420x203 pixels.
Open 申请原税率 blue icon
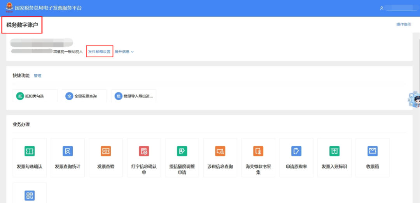coord(296,151)
